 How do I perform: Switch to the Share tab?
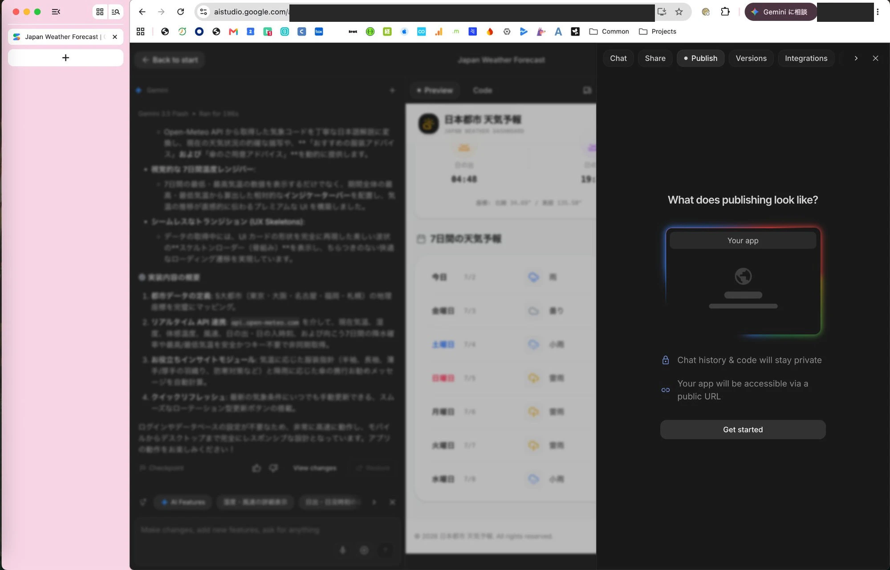pos(655,58)
